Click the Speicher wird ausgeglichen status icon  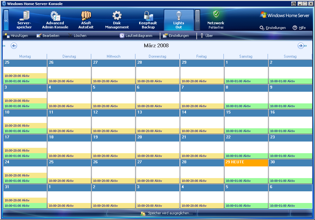click(x=143, y=214)
